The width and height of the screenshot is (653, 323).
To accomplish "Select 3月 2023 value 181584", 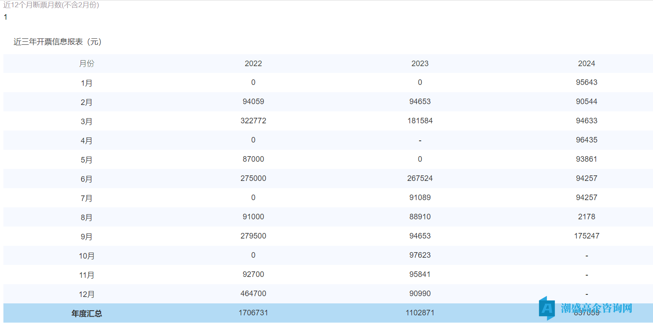I will click(x=420, y=121).
